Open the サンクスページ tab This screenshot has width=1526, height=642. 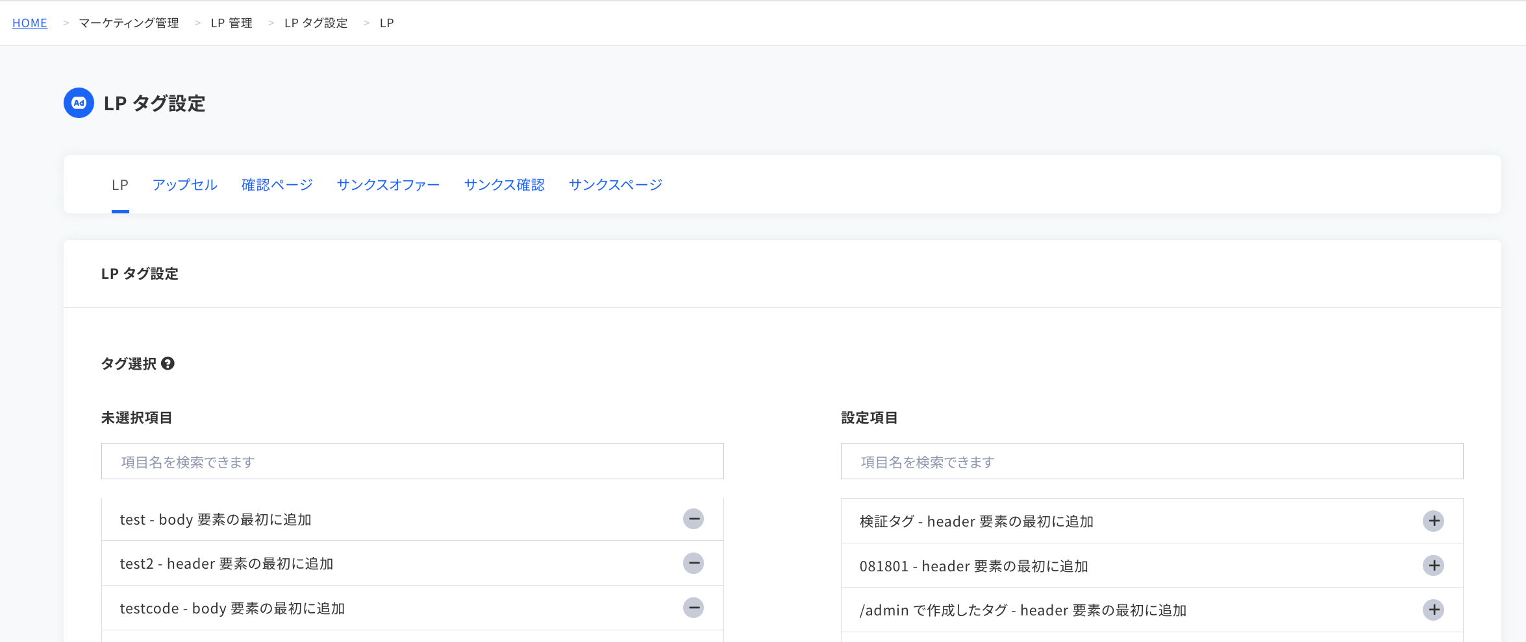click(x=616, y=185)
